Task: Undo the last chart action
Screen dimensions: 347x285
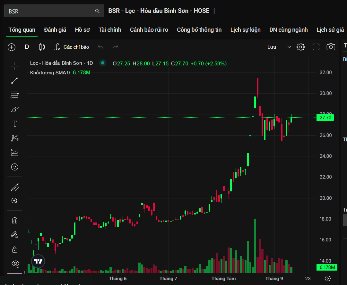Action: [x=100, y=47]
